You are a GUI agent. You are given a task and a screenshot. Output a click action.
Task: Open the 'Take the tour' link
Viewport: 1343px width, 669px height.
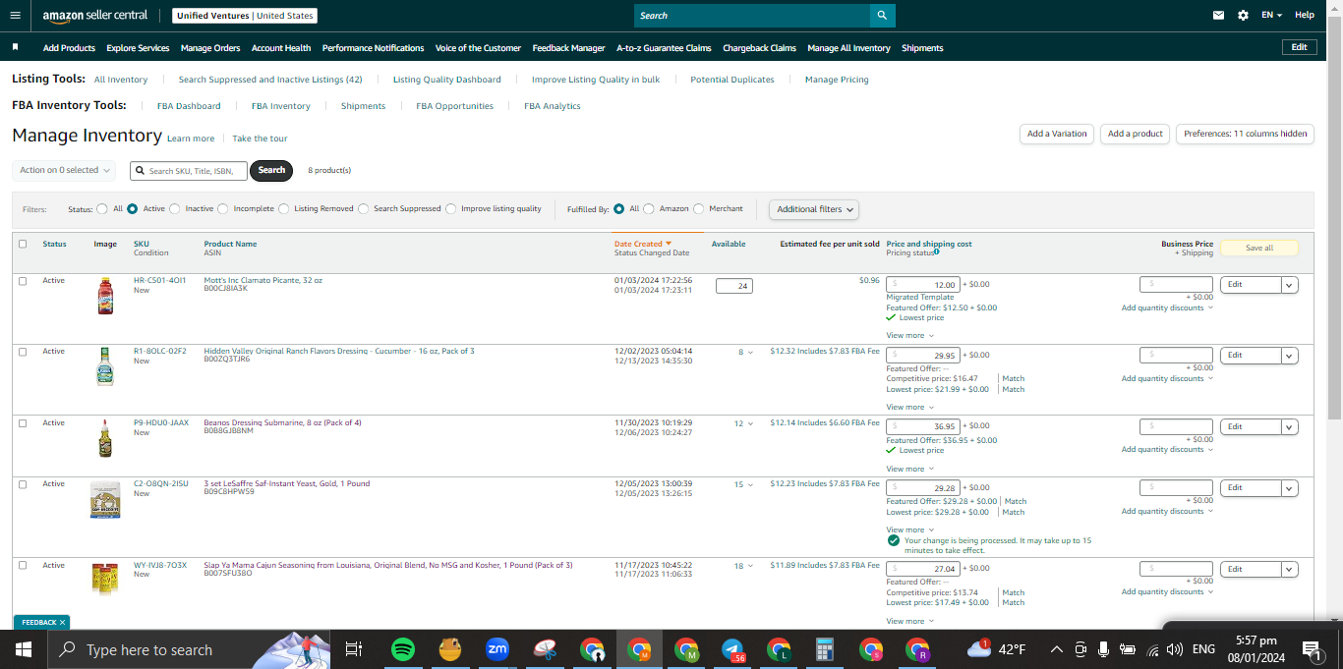click(260, 139)
